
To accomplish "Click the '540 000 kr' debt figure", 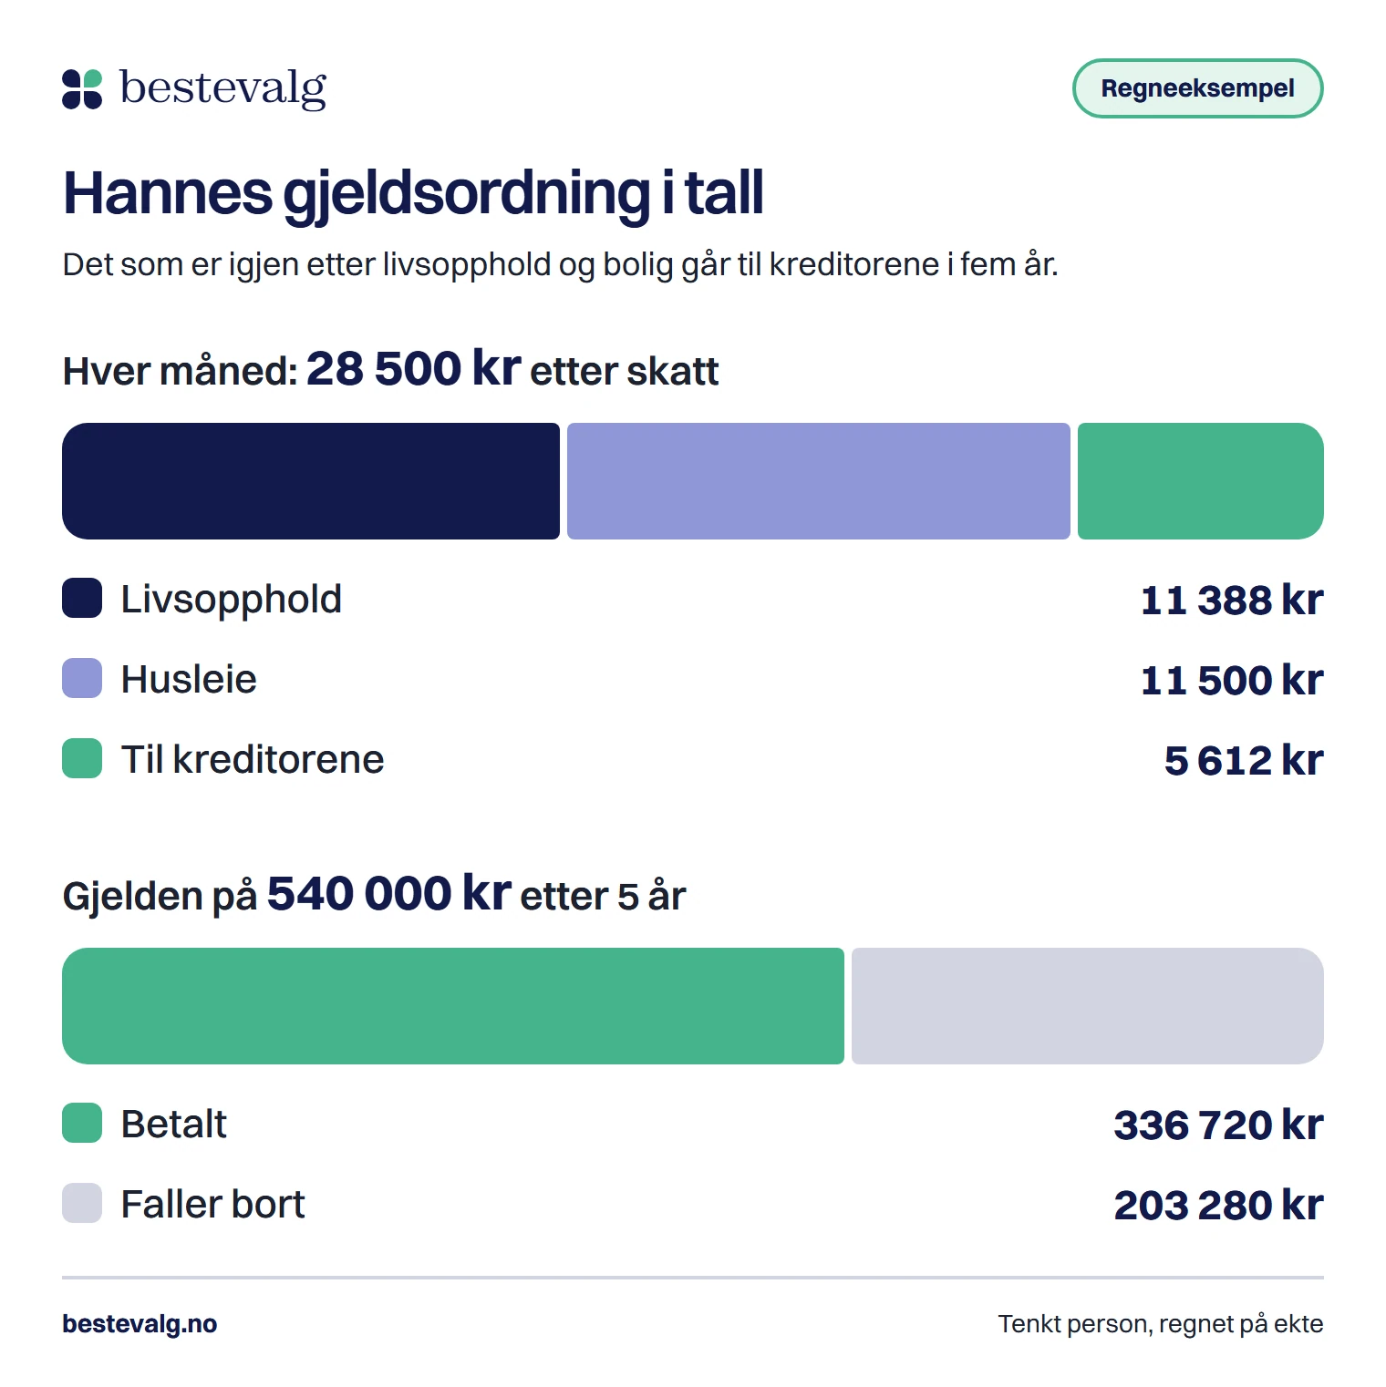I will (389, 894).
